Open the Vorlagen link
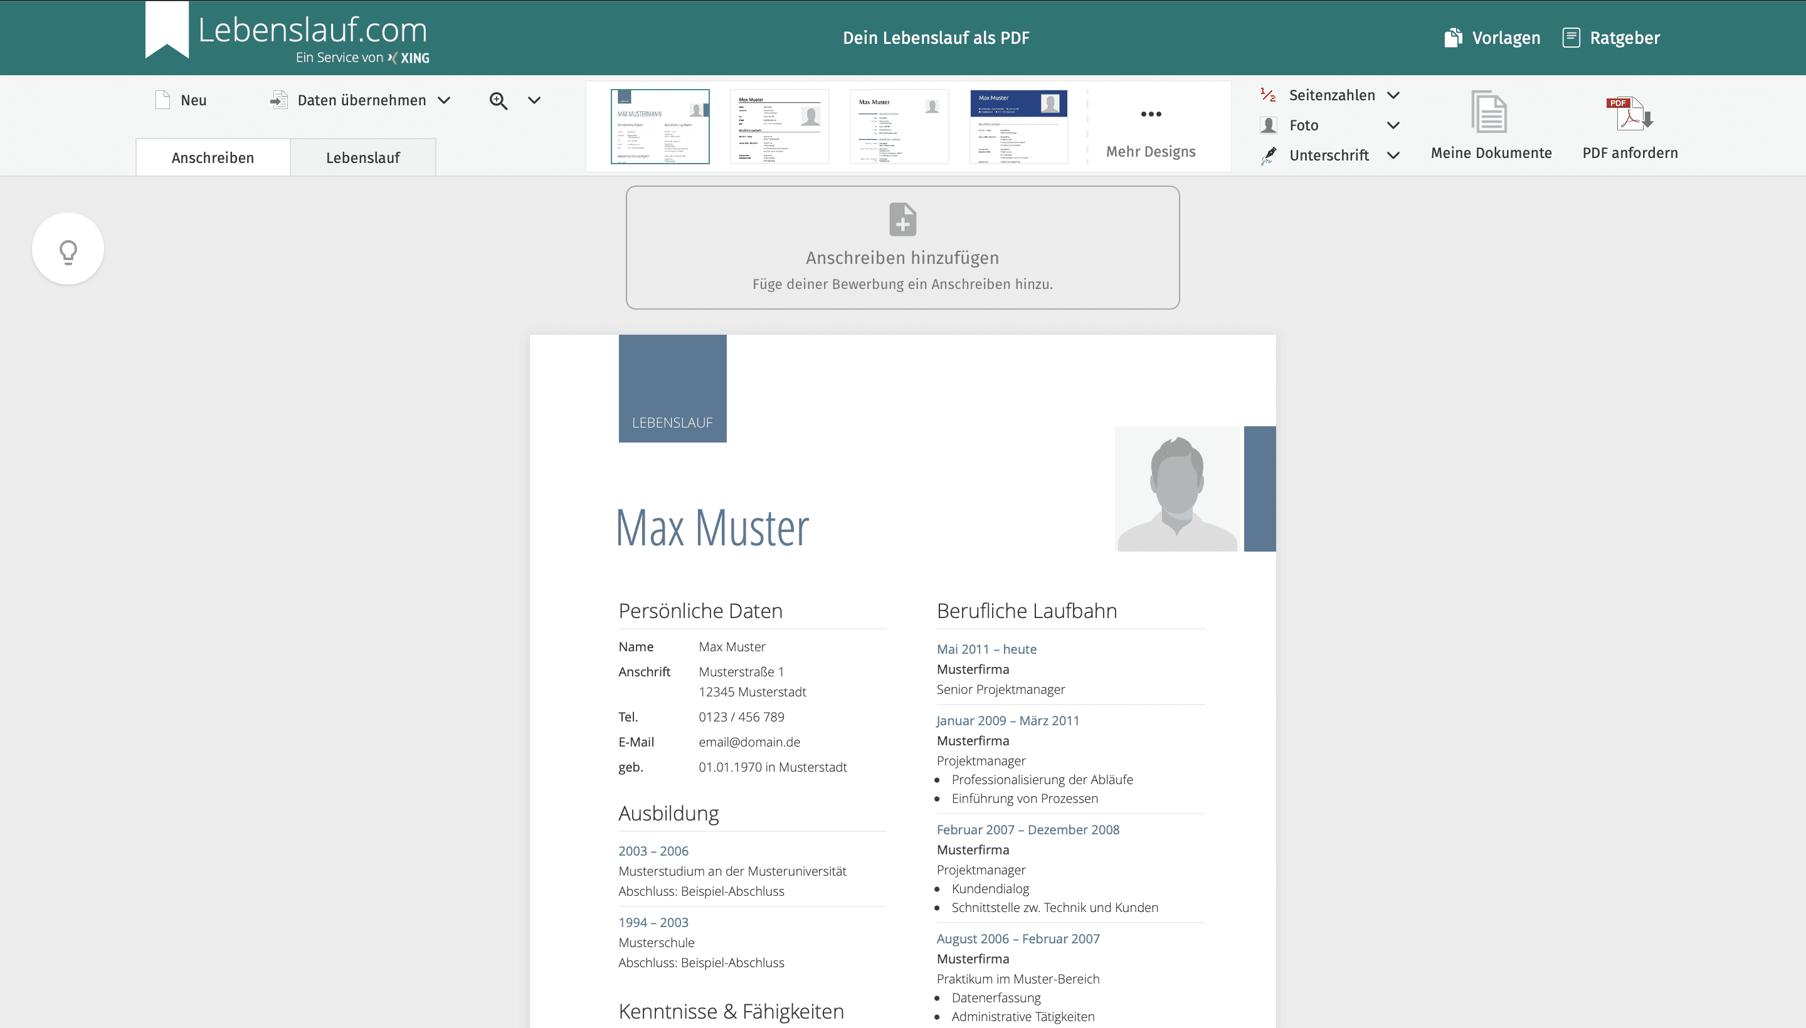 pos(1492,38)
